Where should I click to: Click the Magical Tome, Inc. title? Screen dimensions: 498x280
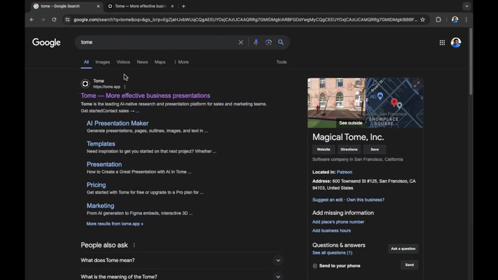pos(348,137)
